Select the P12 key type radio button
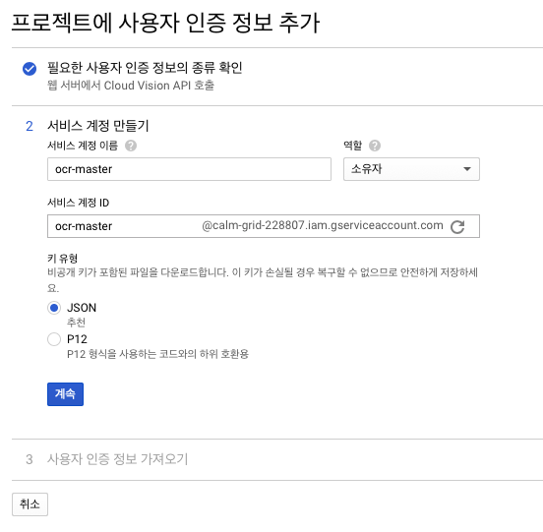The image size is (543, 532). click(54, 339)
